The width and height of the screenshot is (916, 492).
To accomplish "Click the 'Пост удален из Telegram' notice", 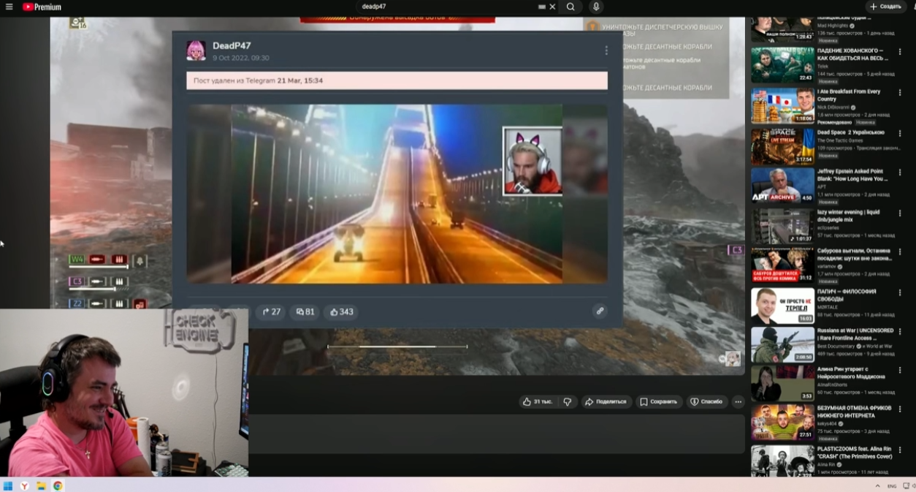I will [397, 80].
